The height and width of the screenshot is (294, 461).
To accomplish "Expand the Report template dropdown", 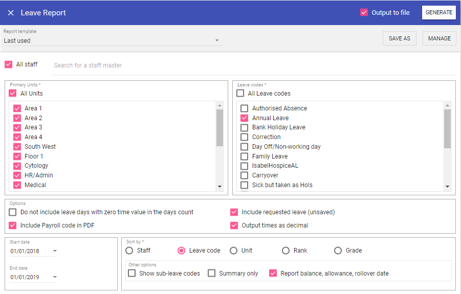I will click(217, 40).
